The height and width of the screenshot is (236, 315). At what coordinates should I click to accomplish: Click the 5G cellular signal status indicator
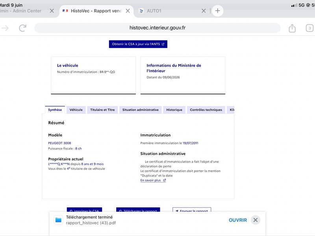[x=298, y=5]
